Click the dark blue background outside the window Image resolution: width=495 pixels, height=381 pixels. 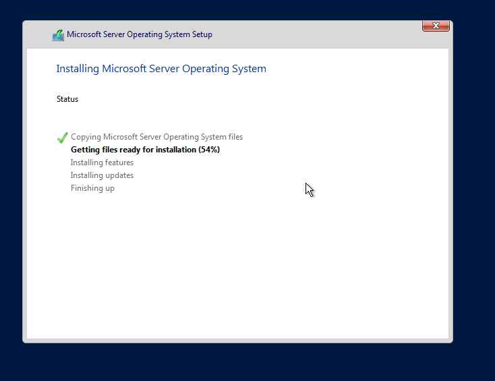tap(472, 202)
